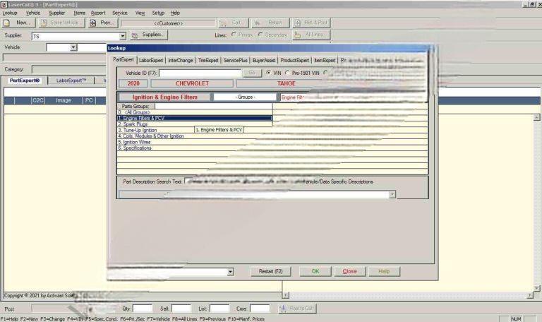Select Coils, Modules & Other Ignition row
Viewport: 542px width, 322px height.
(195, 136)
